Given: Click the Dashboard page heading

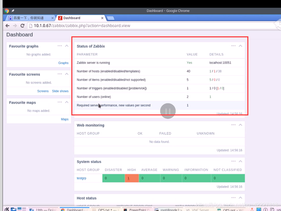Looking at the screenshot, I should (x=20, y=35).
